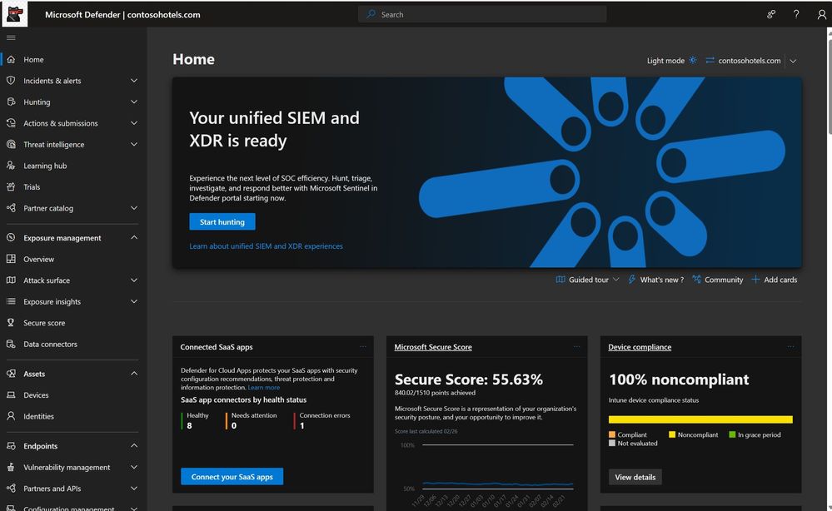Click the Start hunting button
This screenshot has height=511, width=832.
(222, 221)
